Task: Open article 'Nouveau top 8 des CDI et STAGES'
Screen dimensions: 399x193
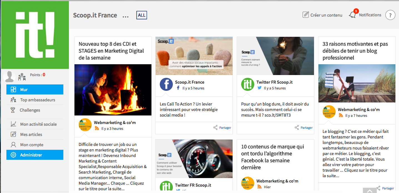Action: point(111,51)
